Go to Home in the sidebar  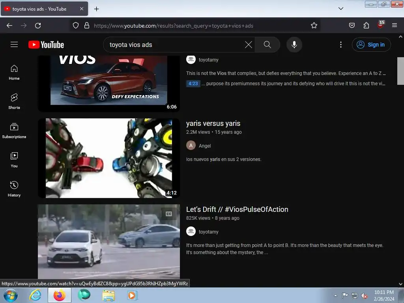[x=14, y=73]
